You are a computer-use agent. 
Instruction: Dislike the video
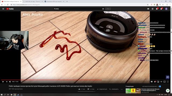tap(91, 89)
